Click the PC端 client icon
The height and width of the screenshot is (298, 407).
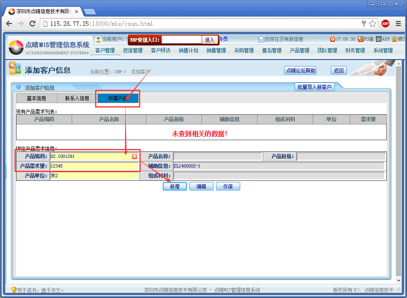pyautogui.click(x=360, y=39)
